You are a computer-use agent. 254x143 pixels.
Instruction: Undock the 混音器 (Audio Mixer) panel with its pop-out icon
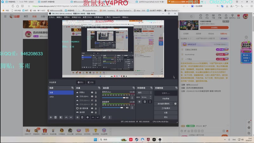point(134,88)
